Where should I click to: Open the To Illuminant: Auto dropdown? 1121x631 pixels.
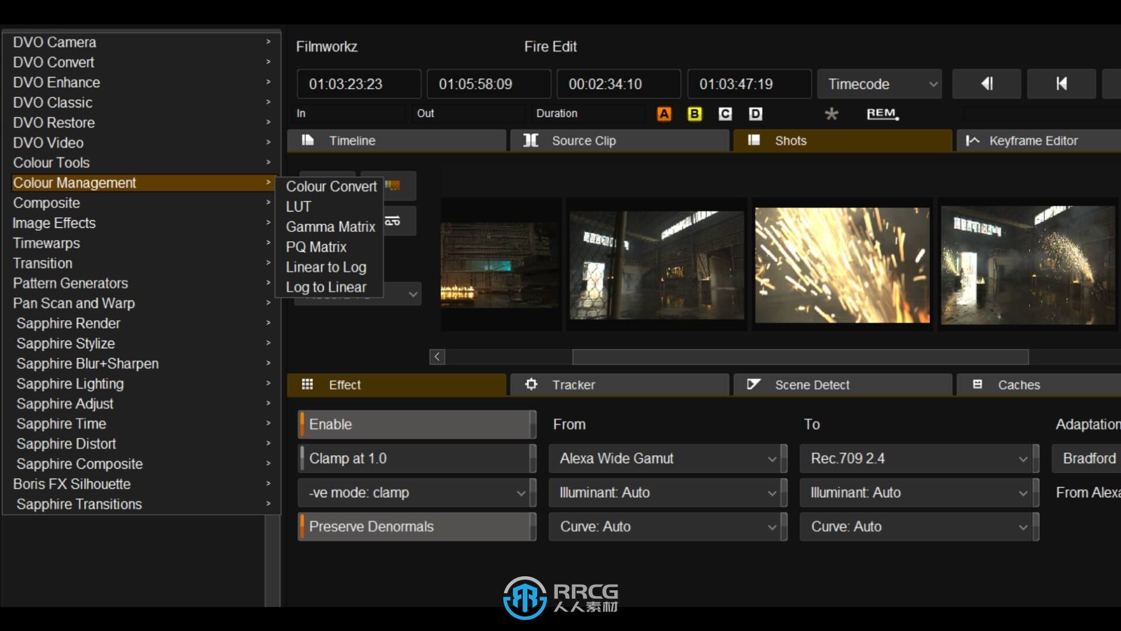pos(919,493)
